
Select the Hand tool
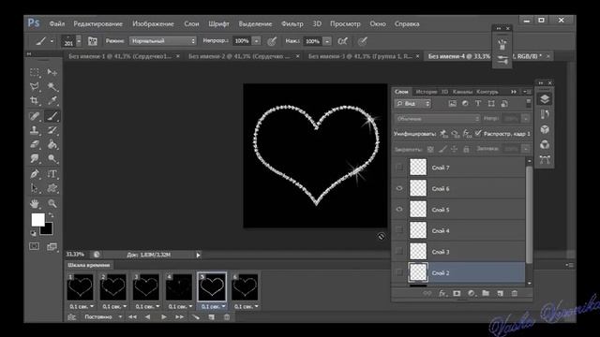35,204
